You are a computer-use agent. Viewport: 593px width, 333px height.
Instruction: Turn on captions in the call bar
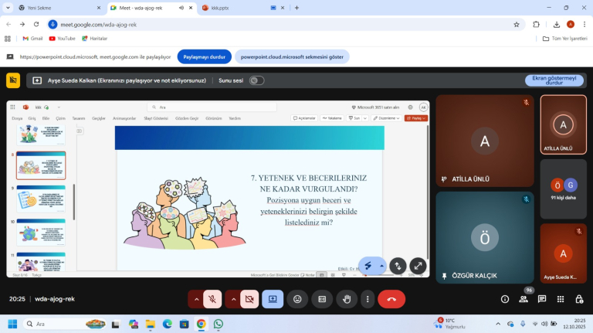click(322, 299)
